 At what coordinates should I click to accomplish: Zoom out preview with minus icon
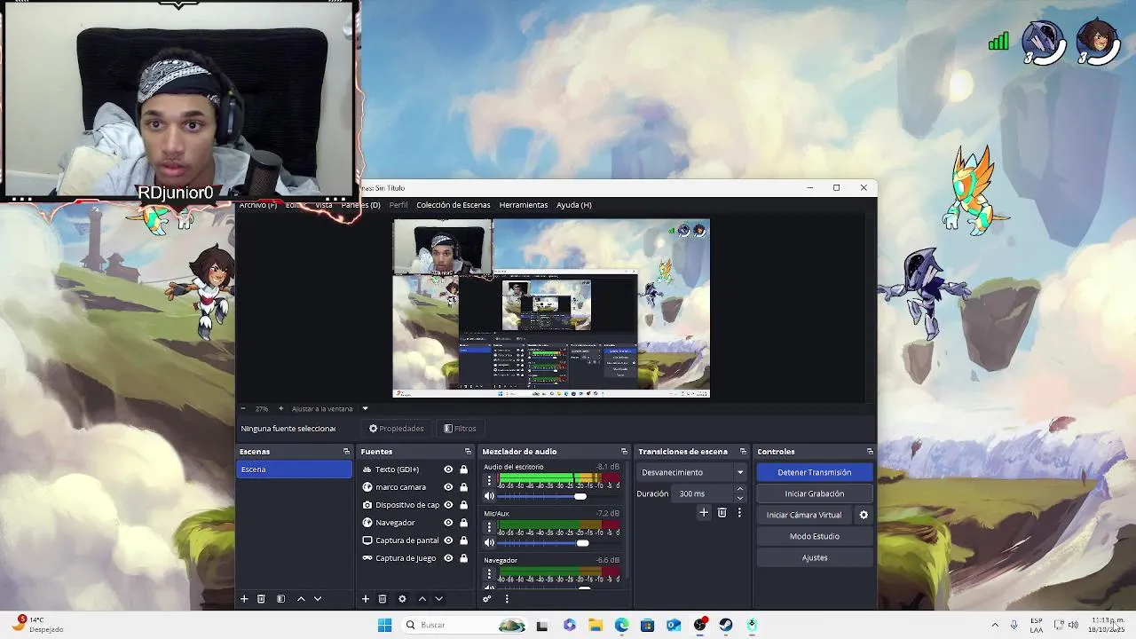pyautogui.click(x=244, y=409)
